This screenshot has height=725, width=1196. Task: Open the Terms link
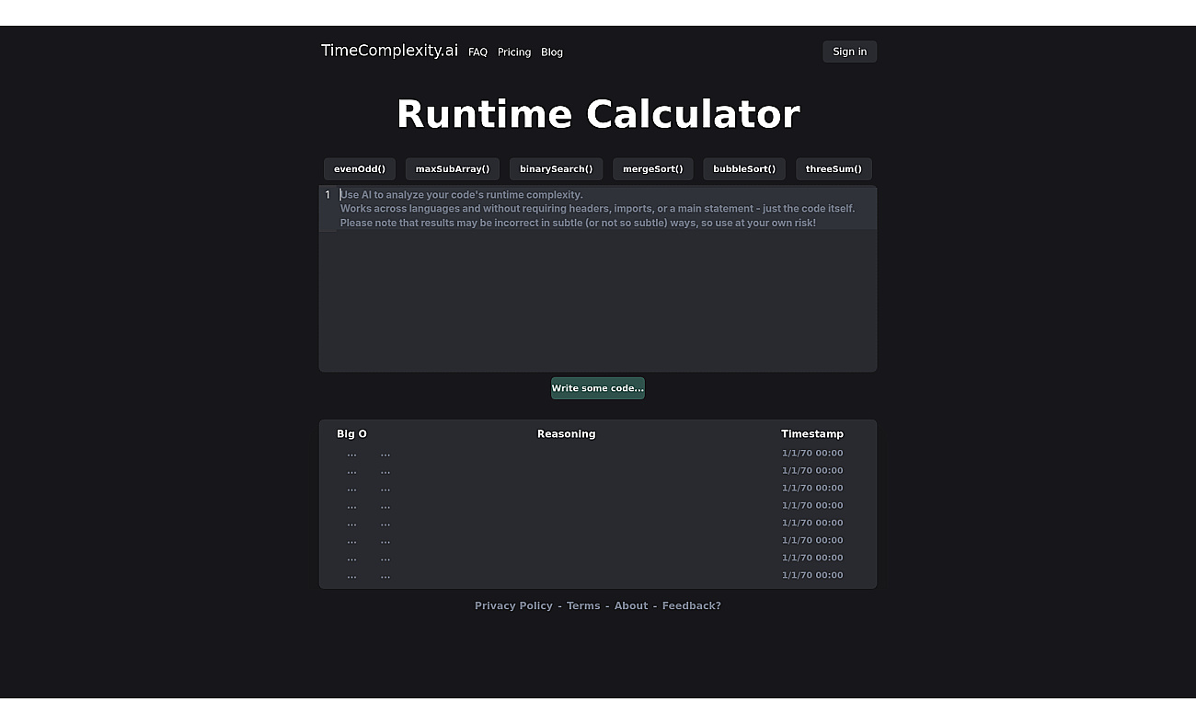coord(583,605)
